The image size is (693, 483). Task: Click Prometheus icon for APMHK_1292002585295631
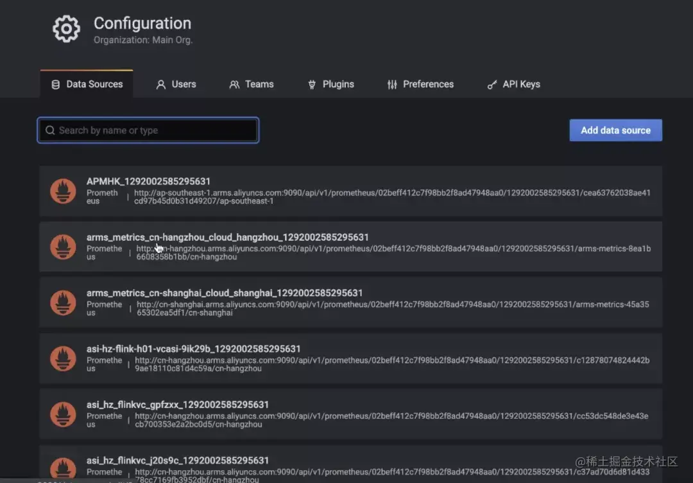(x=63, y=191)
